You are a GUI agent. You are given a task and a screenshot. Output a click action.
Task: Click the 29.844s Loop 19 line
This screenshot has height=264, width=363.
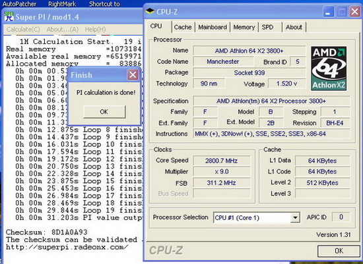pos(79,210)
